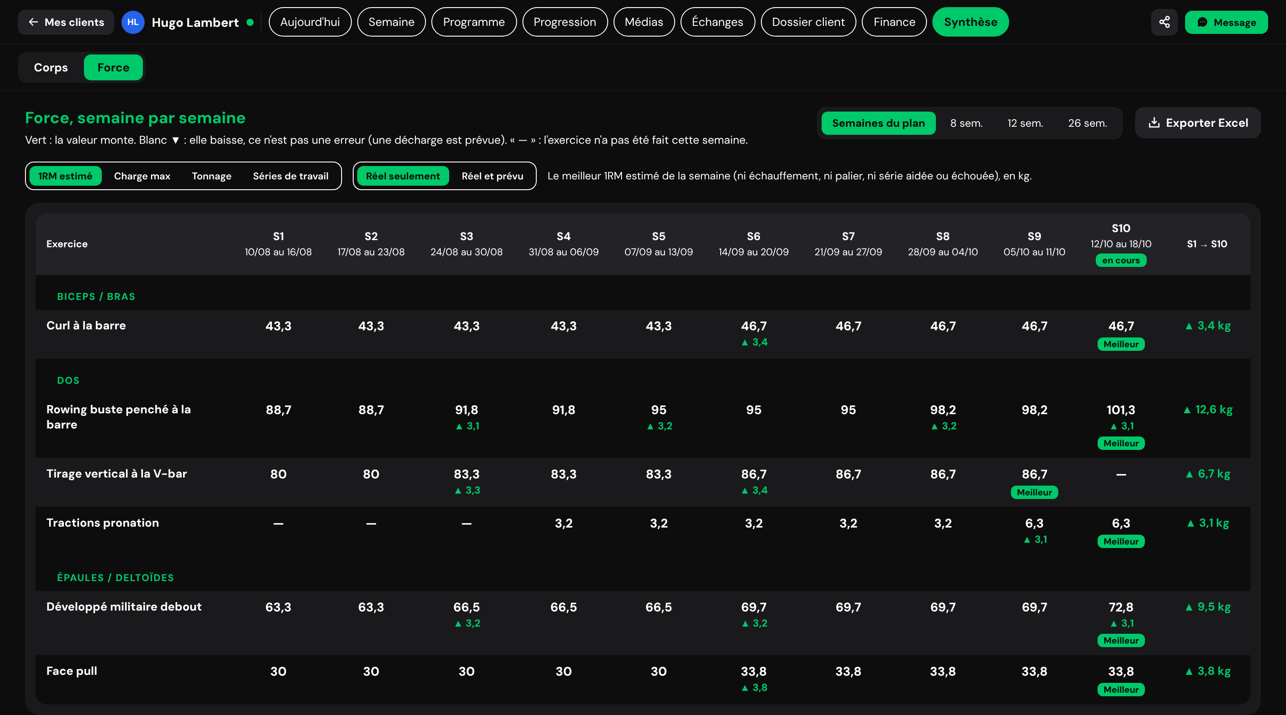
Task: Click the Face pull row label
Action: coord(71,671)
